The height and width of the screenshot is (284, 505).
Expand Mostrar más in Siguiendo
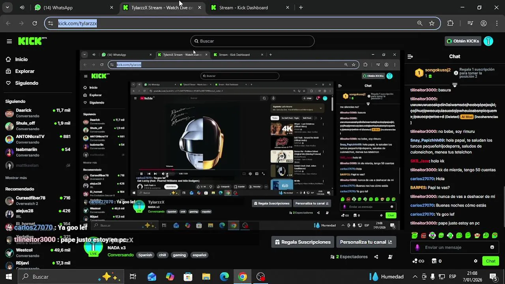(16, 177)
